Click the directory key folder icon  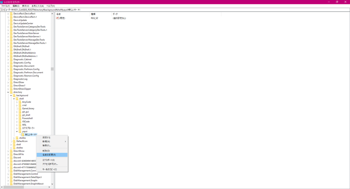click(x=11, y=92)
